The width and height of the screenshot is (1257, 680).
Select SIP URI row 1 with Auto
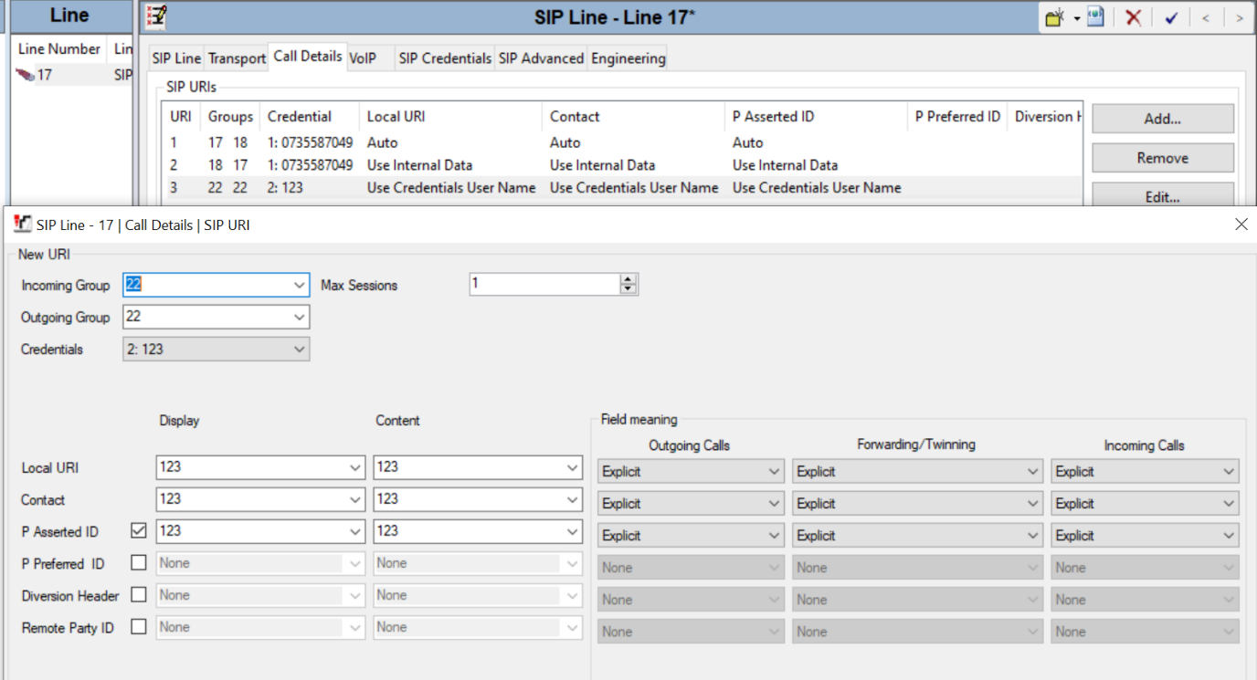(621, 142)
